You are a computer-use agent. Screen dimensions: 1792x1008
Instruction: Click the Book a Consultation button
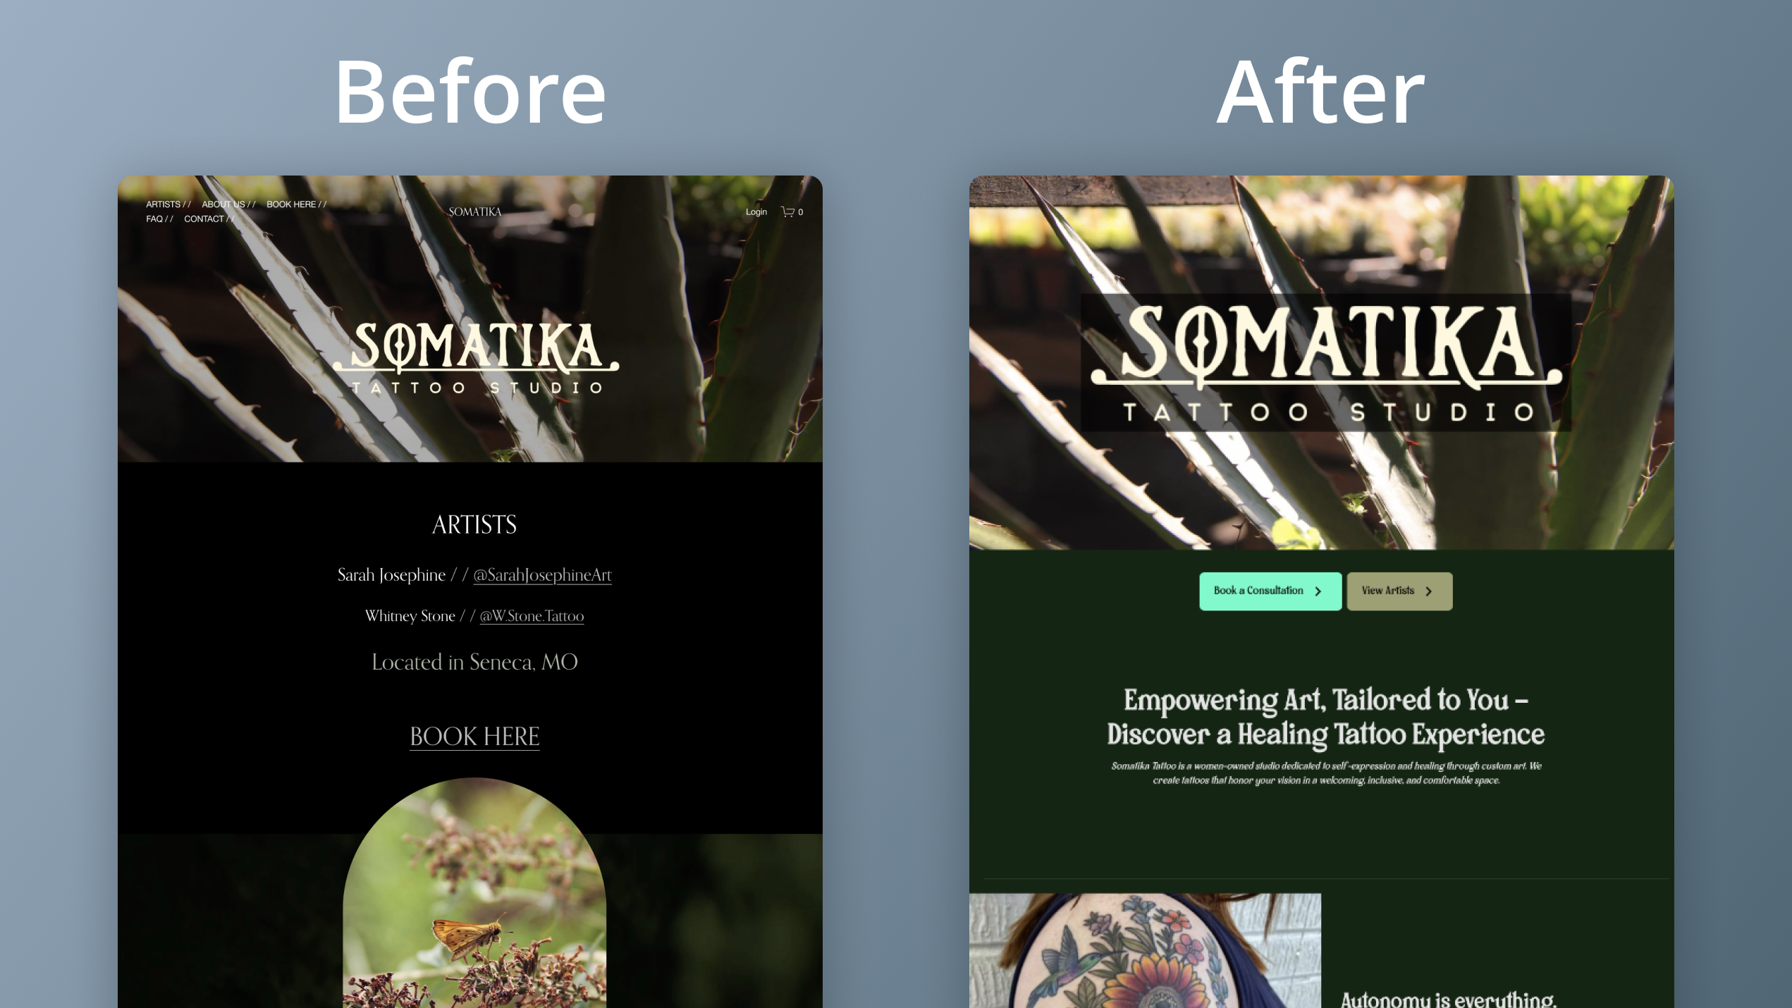click(x=1270, y=591)
